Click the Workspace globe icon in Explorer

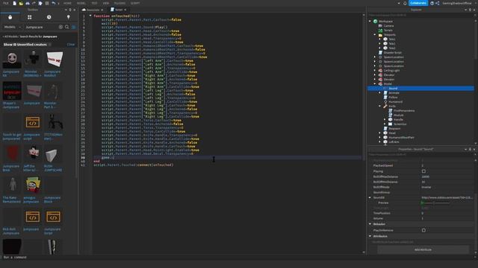pos(376,22)
